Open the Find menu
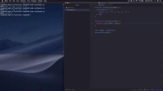This screenshot has width=163, height=91. (x=28, y=1)
